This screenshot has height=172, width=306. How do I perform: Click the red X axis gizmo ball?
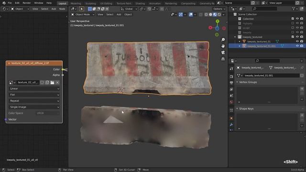[x=210, y=28]
